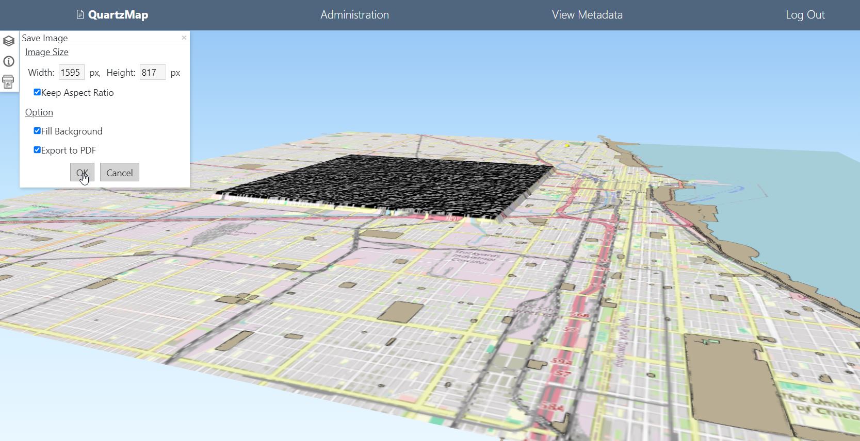Close the Save Image dialog with X
The image size is (860, 441).
click(184, 38)
